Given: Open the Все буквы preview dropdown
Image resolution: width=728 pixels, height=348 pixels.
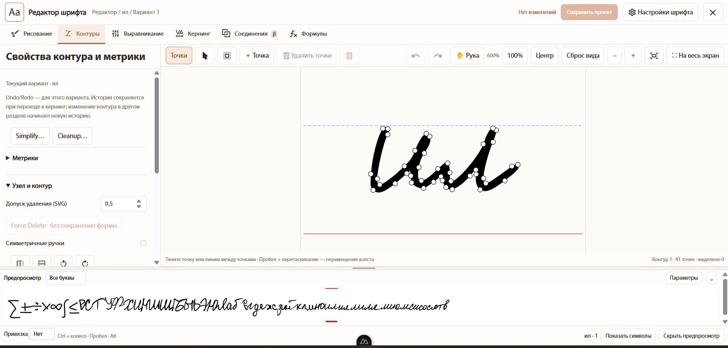Looking at the screenshot, I should (66, 278).
